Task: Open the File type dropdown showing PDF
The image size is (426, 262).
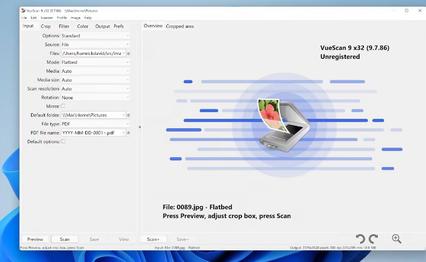Action: click(x=95, y=124)
